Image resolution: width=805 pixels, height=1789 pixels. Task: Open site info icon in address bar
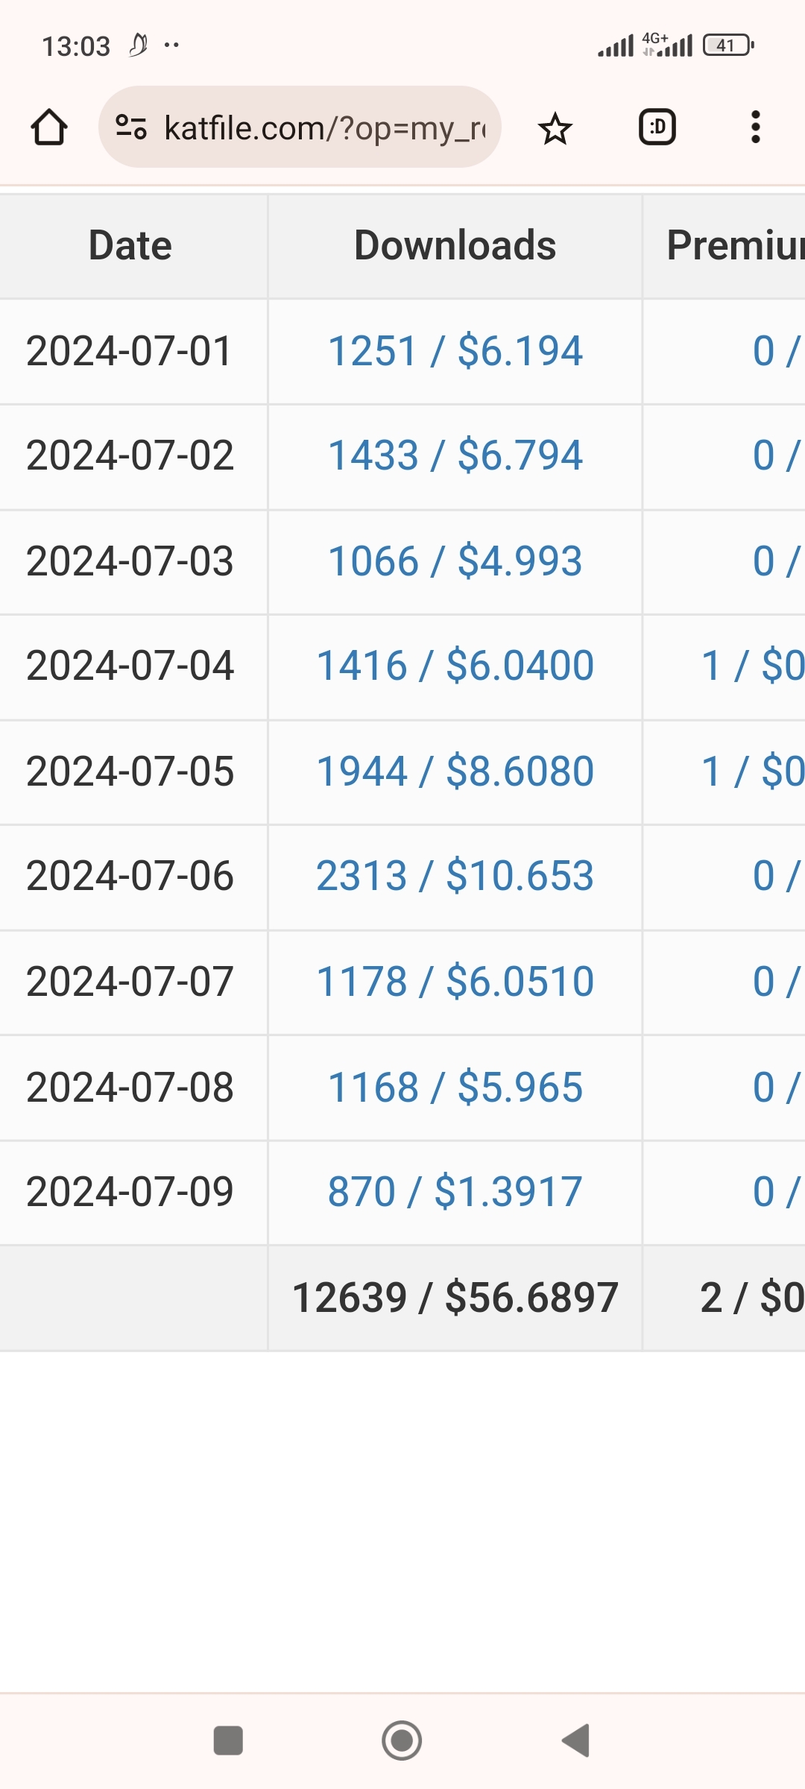(131, 127)
